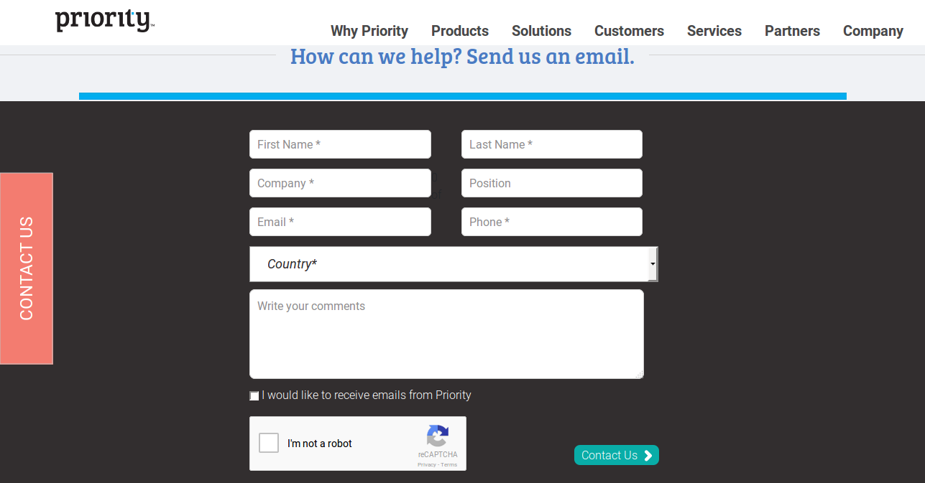925x483 pixels.
Task: Check "I would like to receive emails from Priority"
Action: (254, 395)
